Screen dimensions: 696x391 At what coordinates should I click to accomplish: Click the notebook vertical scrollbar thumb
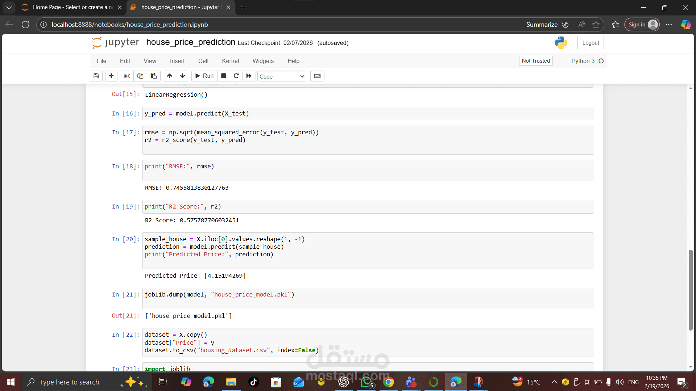[x=690, y=290]
